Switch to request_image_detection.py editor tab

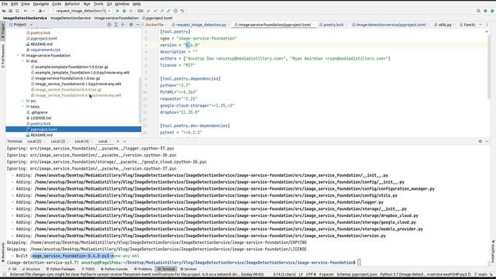(201, 25)
